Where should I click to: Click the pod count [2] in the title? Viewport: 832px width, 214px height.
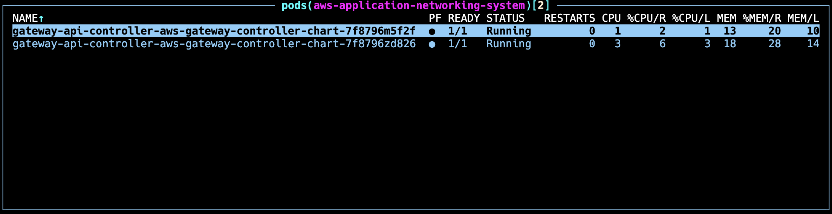541,6
